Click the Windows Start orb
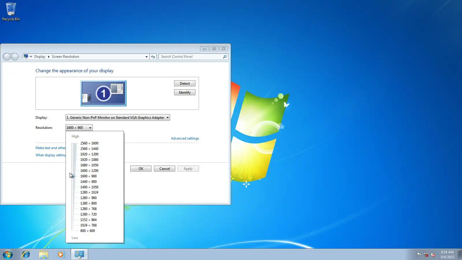The height and width of the screenshot is (260, 462). tap(8, 255)
